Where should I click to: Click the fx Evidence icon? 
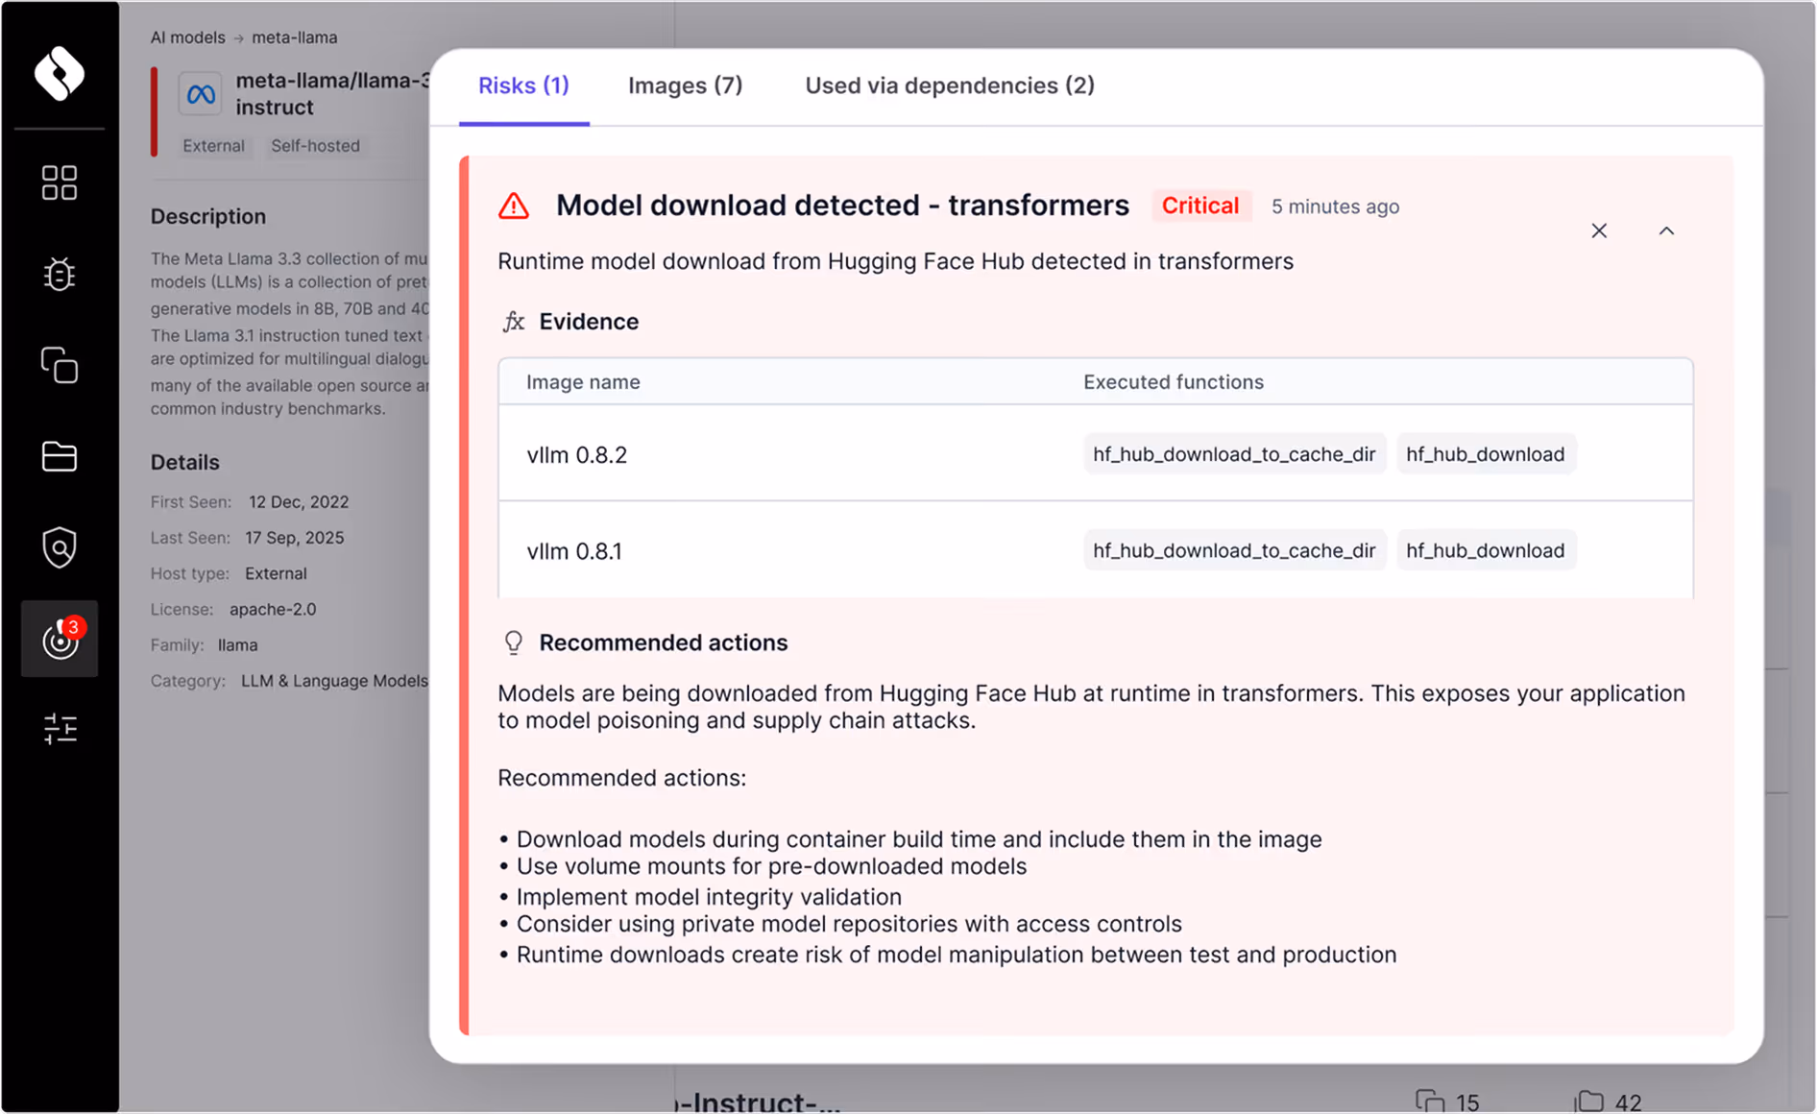pos(514,322)
